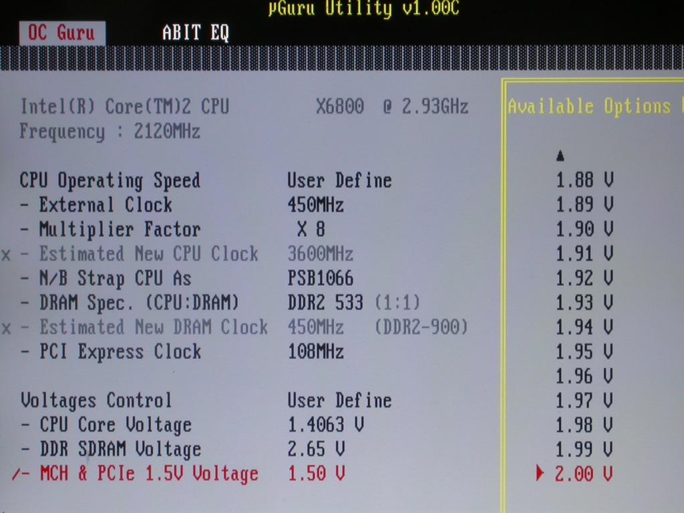Choose 1.89 V option
Viewport: 684px width, 513px height.
[584, 204]
